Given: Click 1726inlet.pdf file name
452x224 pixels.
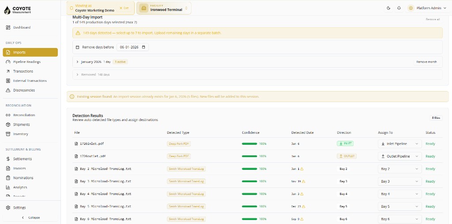Looking at the screenshot, I should click(91, 144).
